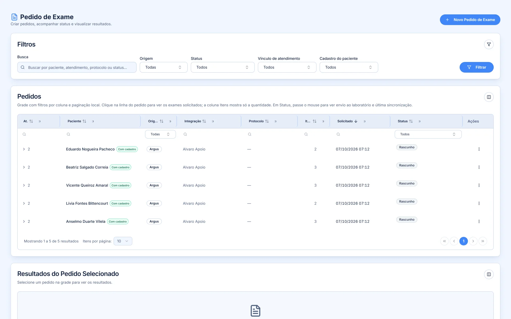Toggle Solicitado descending sort arrow
The height and width of the screenshot is (319, 511).
coord(356,121)
